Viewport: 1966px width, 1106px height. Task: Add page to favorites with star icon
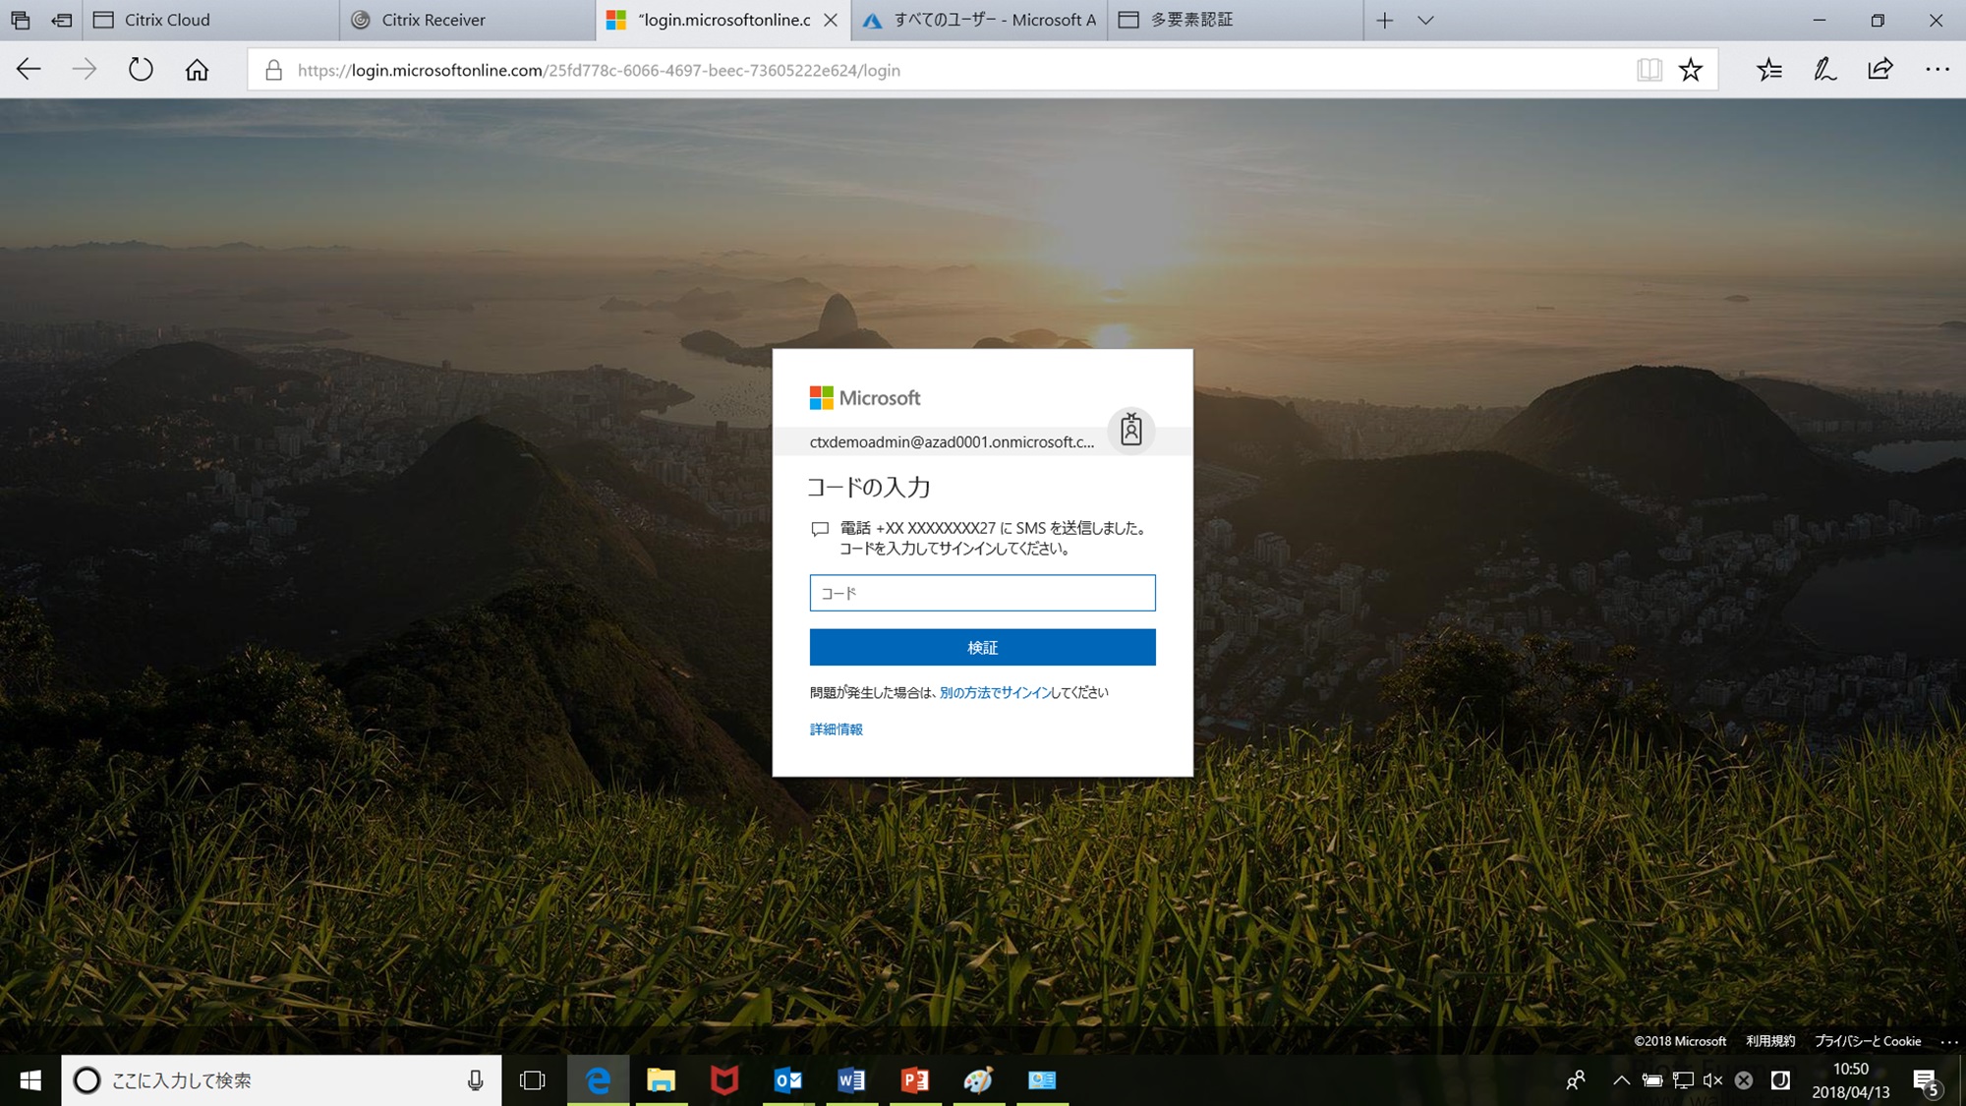click(x=1690, y=70)
